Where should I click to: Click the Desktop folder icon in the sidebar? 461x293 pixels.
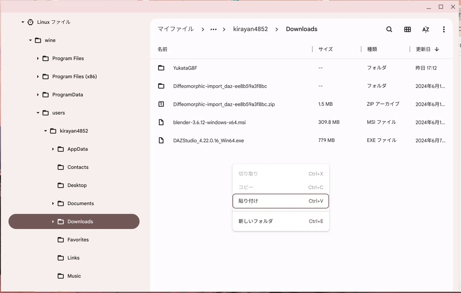[x=61, y=185]
